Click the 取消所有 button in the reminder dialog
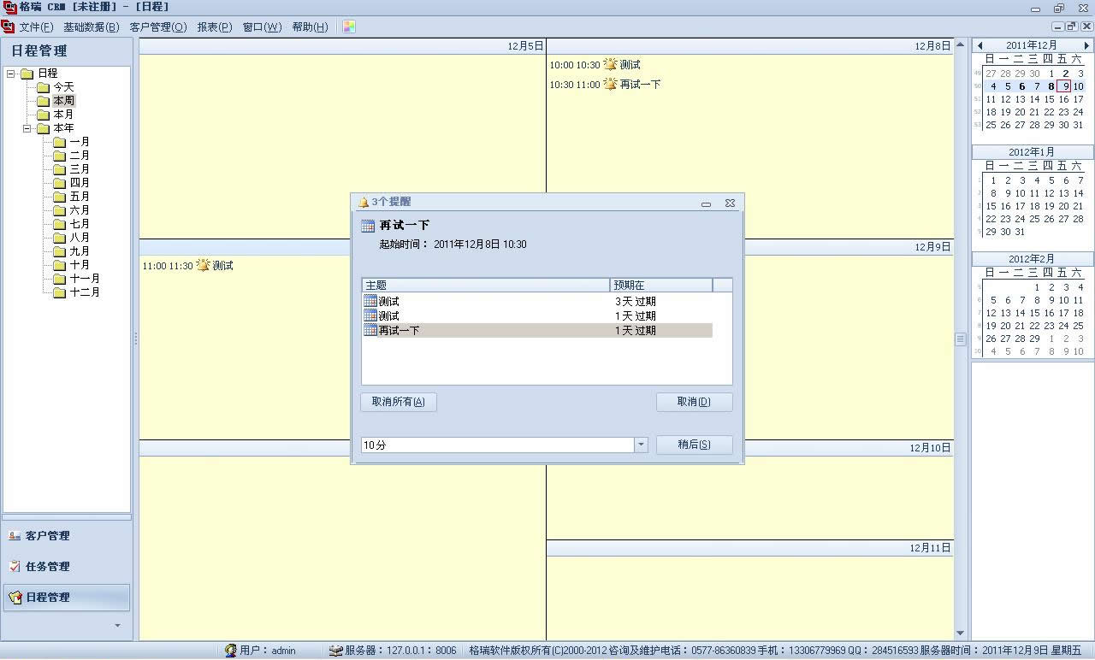The width and height of the screenshot is (1095, 660). (399, 402)
